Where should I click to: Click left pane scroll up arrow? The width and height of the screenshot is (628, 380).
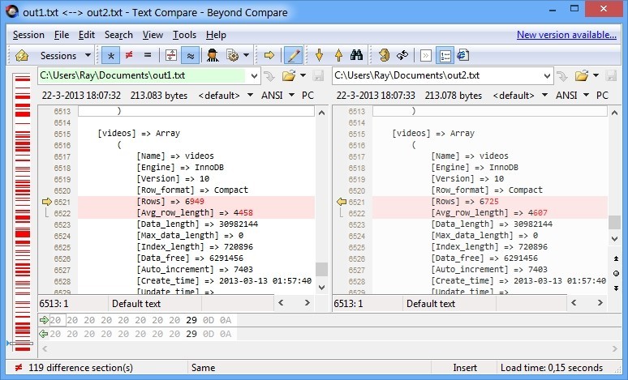tap(321, 113)
